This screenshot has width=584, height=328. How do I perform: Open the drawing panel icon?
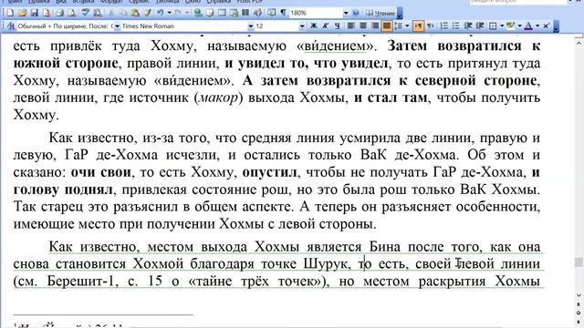257,13
